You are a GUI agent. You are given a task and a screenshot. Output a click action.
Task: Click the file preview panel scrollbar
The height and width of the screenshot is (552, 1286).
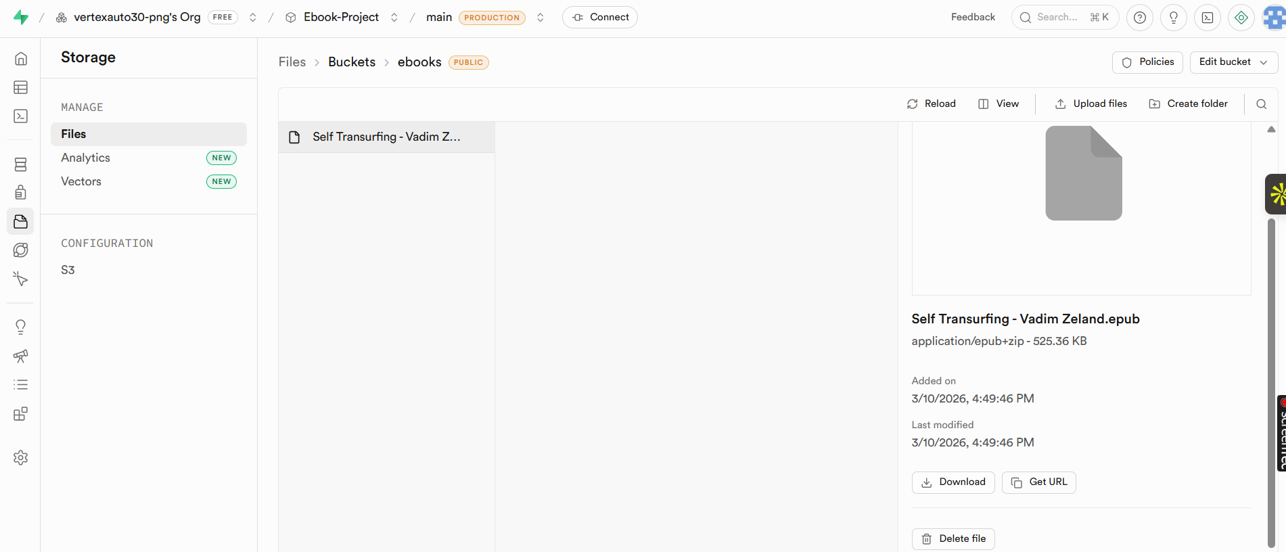tap(1271, 379)
